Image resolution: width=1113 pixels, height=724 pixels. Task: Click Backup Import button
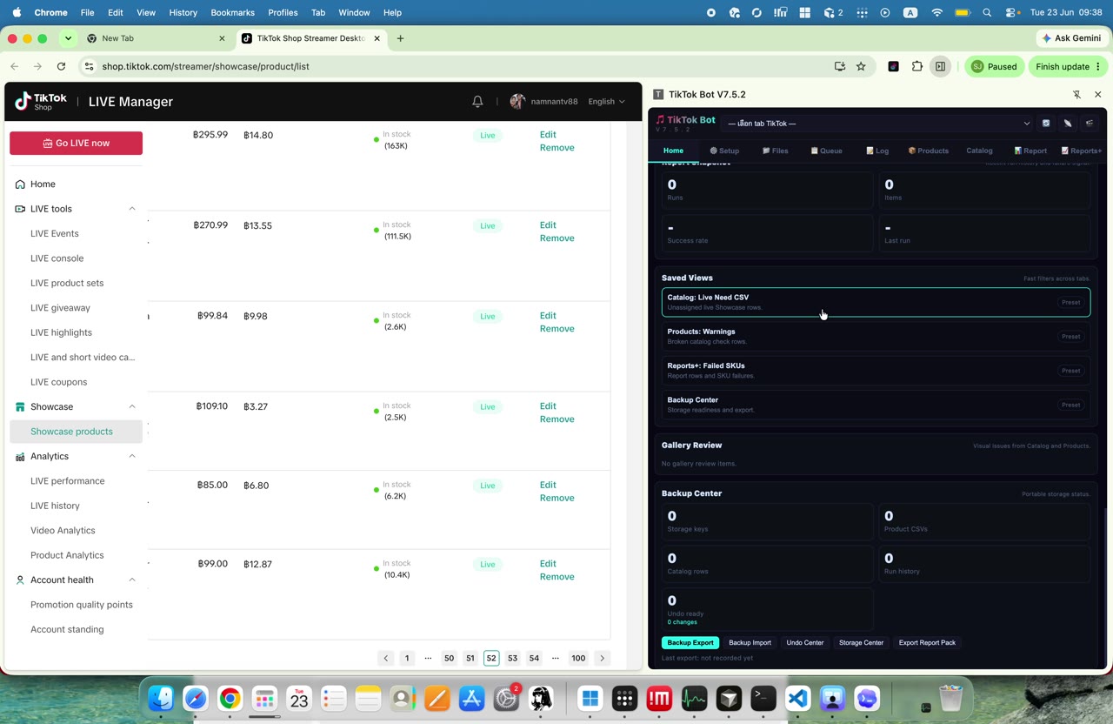750,643
